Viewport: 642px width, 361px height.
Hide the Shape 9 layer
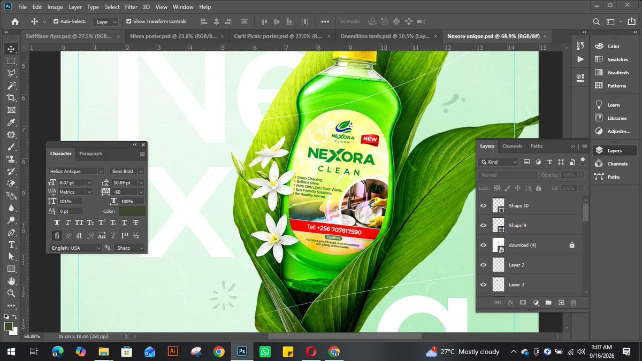pyautogui.click(x=484, y=225)
